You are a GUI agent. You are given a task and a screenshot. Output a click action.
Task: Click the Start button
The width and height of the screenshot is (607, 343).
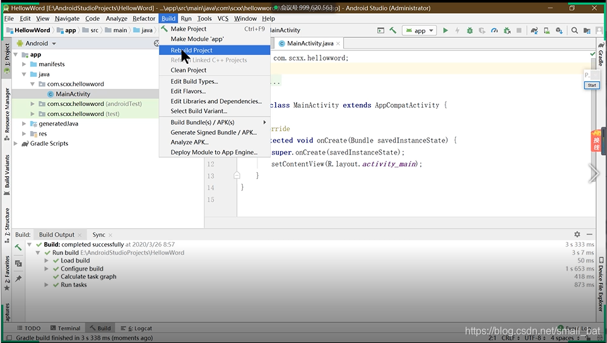[x=591, y=86]
